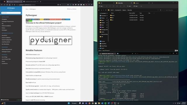This screenshot has height=105, width=187.
Task: Click File Explorer up-directory arrow
Action: click(106, 10)
